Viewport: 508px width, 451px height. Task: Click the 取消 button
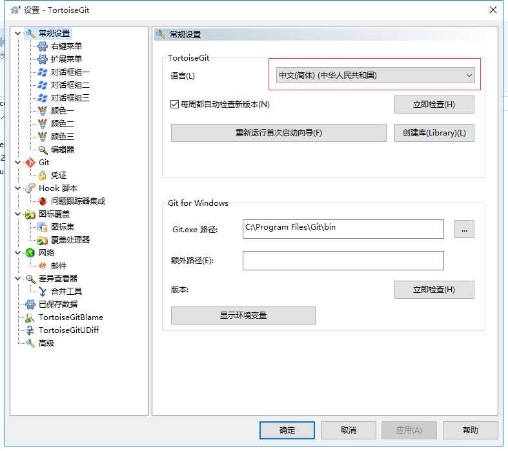(349, 430)
